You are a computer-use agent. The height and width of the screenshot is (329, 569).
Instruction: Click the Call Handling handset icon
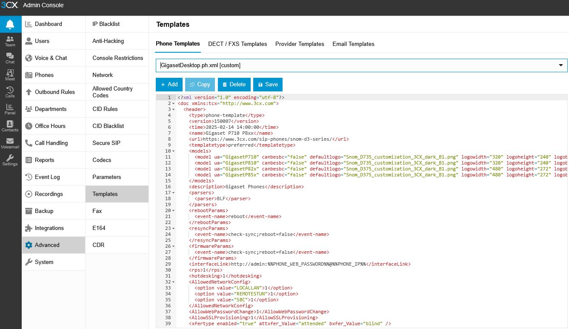29,143
